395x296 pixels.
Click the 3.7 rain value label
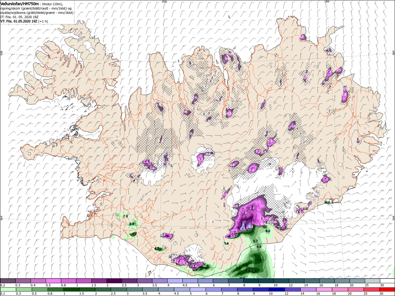pos(134,234)
